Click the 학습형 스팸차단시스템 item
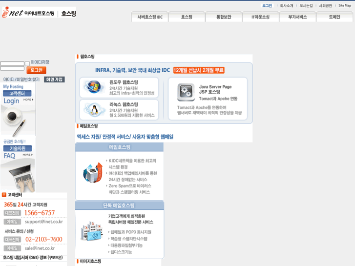The image size is (355, 266). tap(129, 239)
